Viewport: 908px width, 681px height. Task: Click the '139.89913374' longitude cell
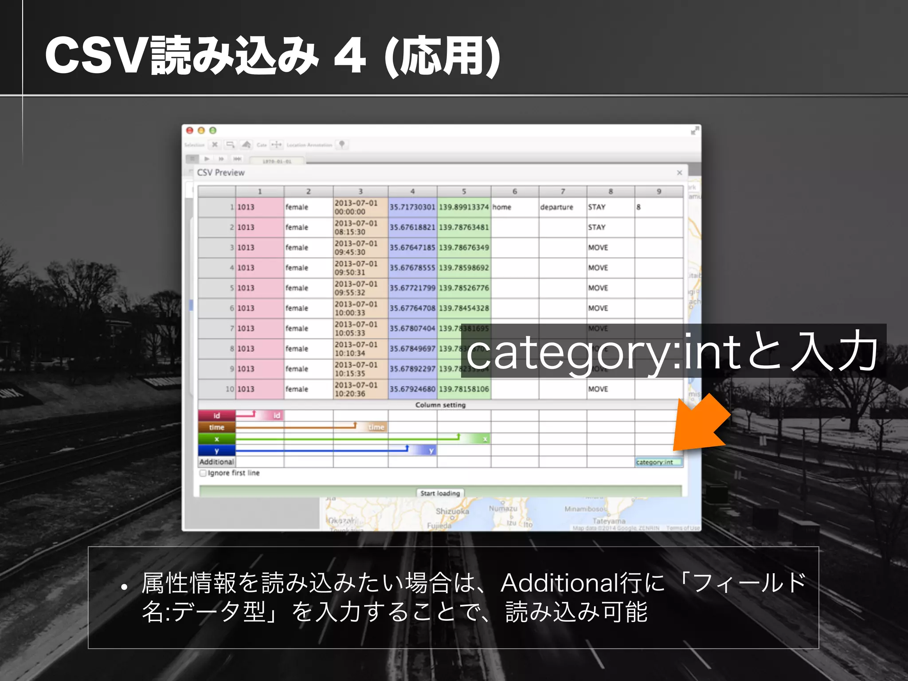point(464,207)
